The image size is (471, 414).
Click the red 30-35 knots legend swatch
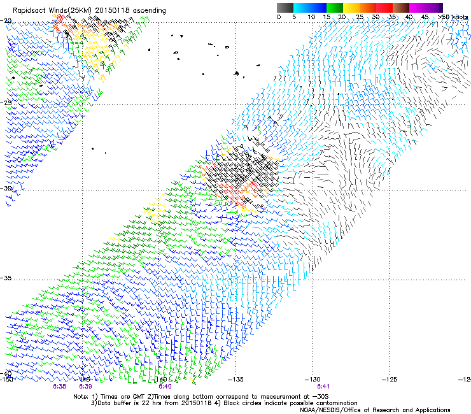[384, 8]
